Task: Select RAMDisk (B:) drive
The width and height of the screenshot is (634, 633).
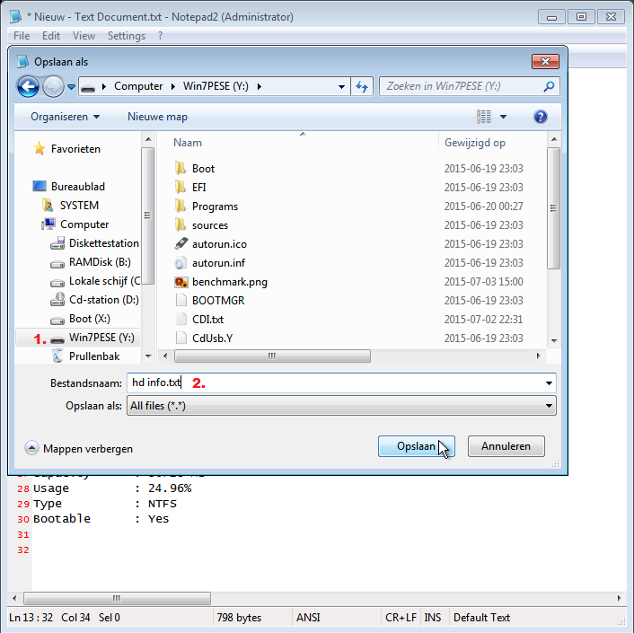Action: (x=91, y=262)
